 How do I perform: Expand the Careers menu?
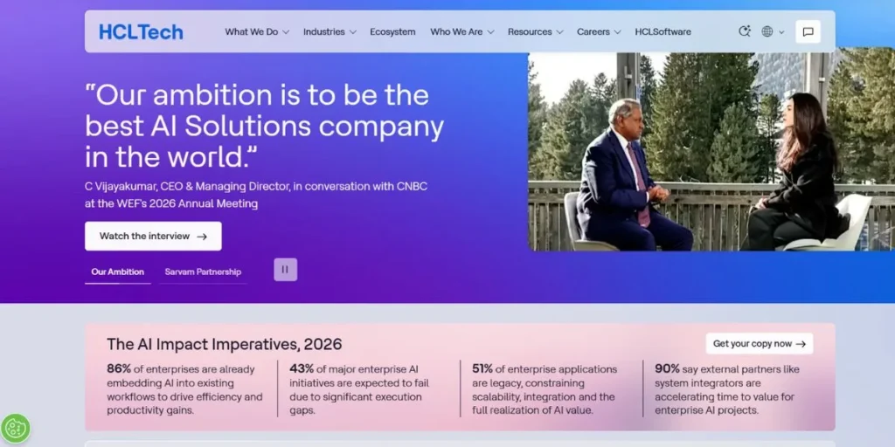tap(599, 32)
